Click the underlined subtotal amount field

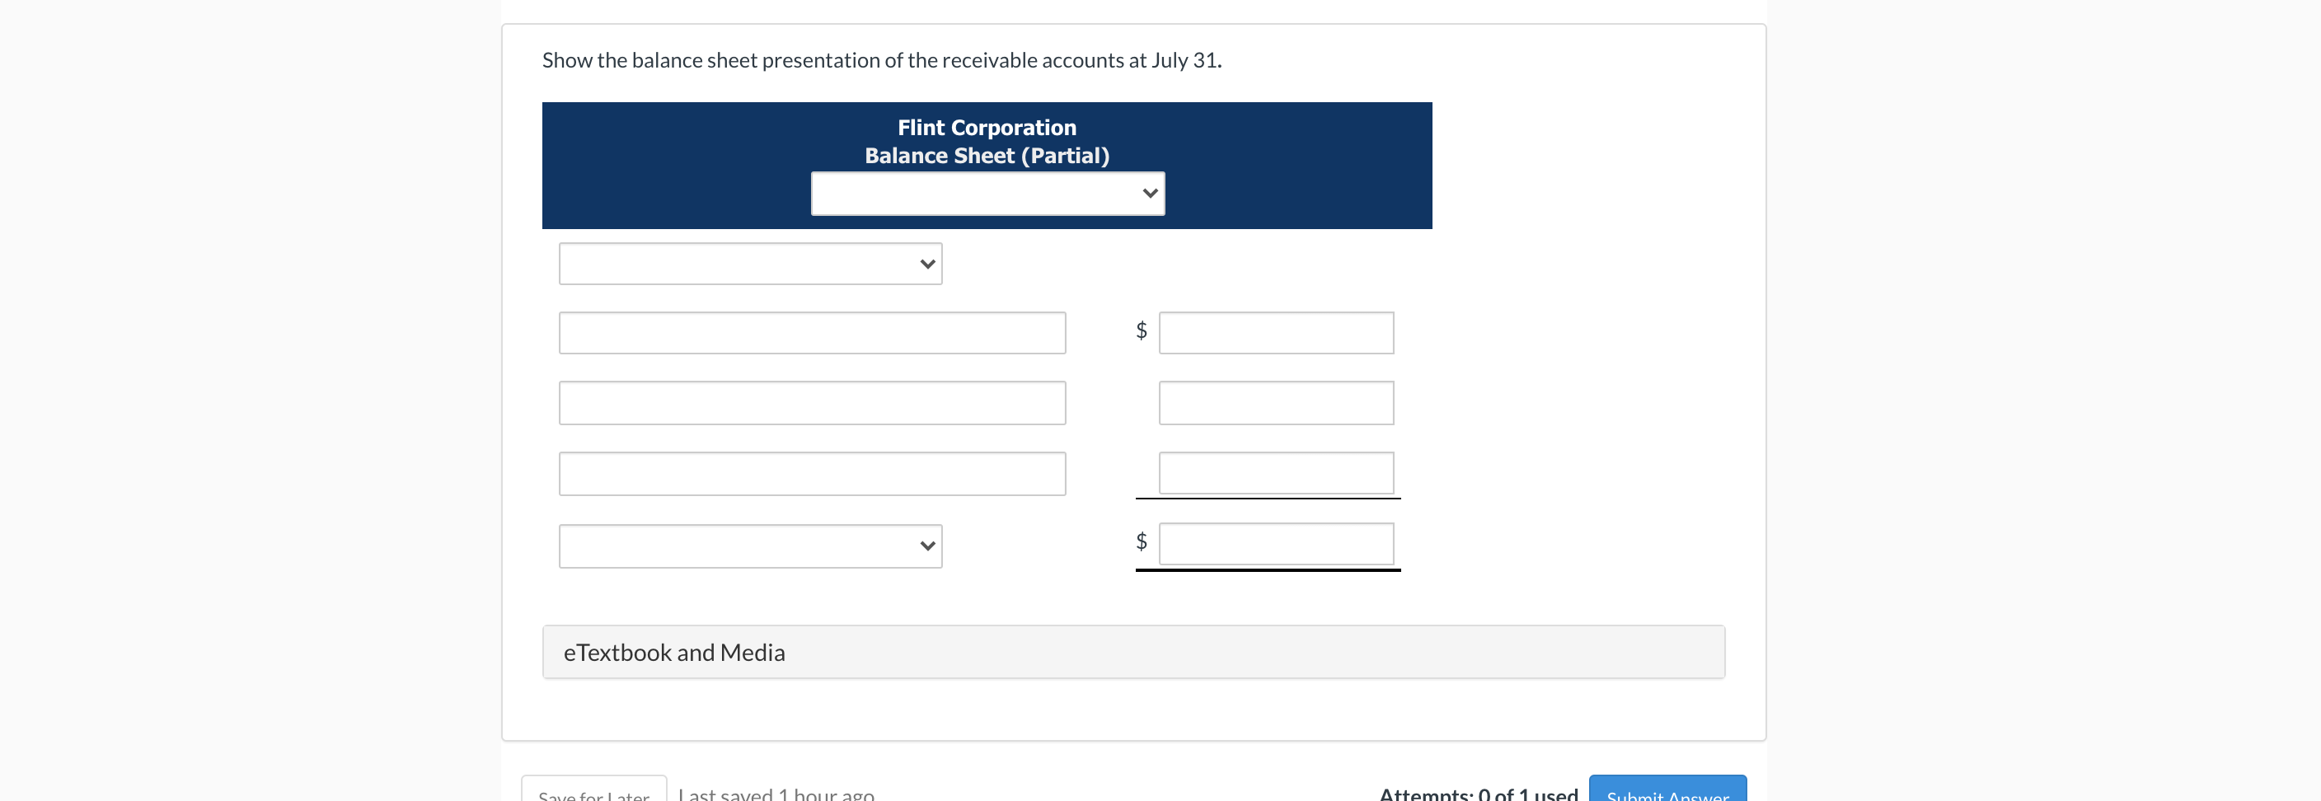[1275, 472]
